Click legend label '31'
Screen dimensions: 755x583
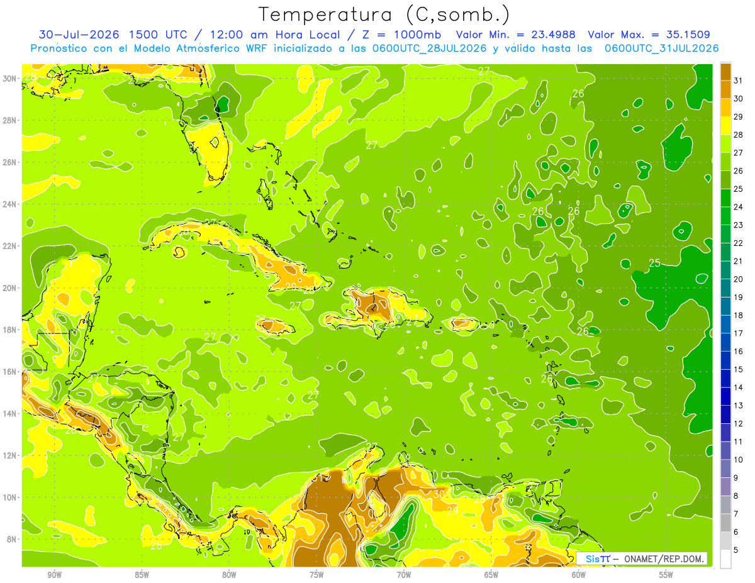(739, 80)
